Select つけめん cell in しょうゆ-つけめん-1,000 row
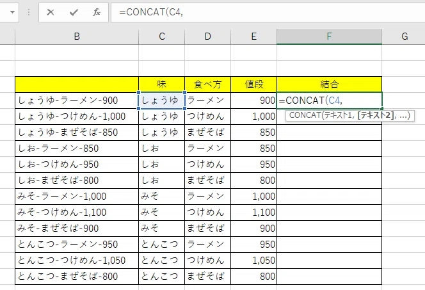The height and width of the screenshot is (290, 425). click(x=207, y=117)
